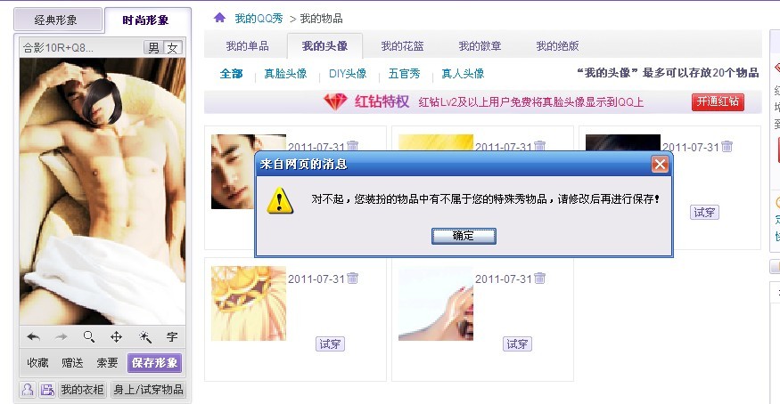Click 开通红钻 red button
Screen dimensions: 780x404
pyautogui.click(x=718, y=101)
